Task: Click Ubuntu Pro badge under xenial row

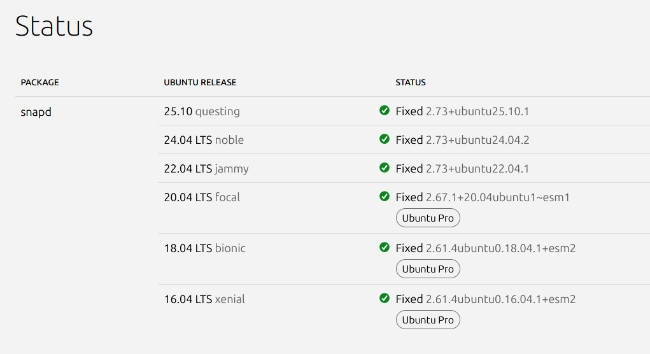Action: pos(428,320)
